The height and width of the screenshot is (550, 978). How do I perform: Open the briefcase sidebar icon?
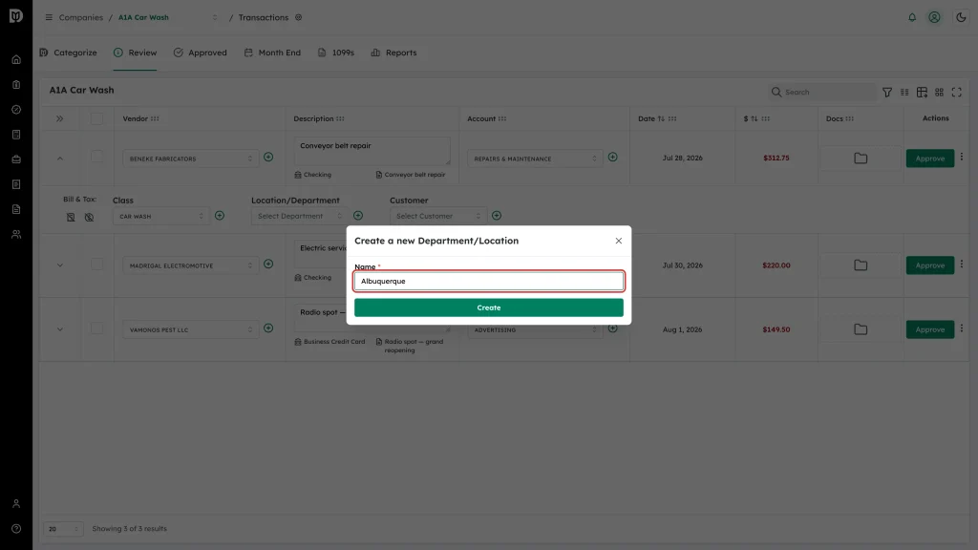tap(16, 159)
